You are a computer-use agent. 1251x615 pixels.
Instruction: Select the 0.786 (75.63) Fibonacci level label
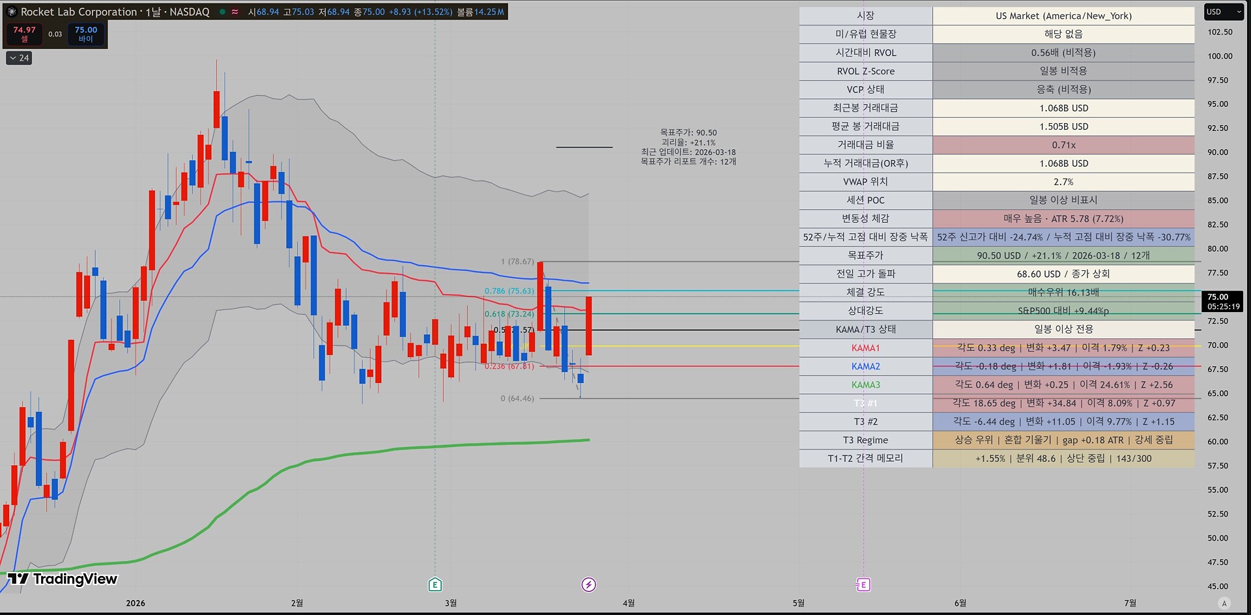(x=509, y=291)
